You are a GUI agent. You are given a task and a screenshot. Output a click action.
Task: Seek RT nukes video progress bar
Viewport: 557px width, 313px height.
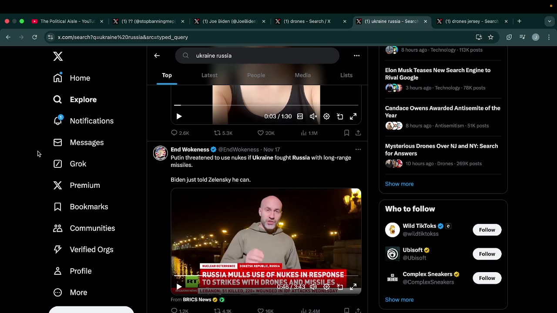tap(266, 276)
